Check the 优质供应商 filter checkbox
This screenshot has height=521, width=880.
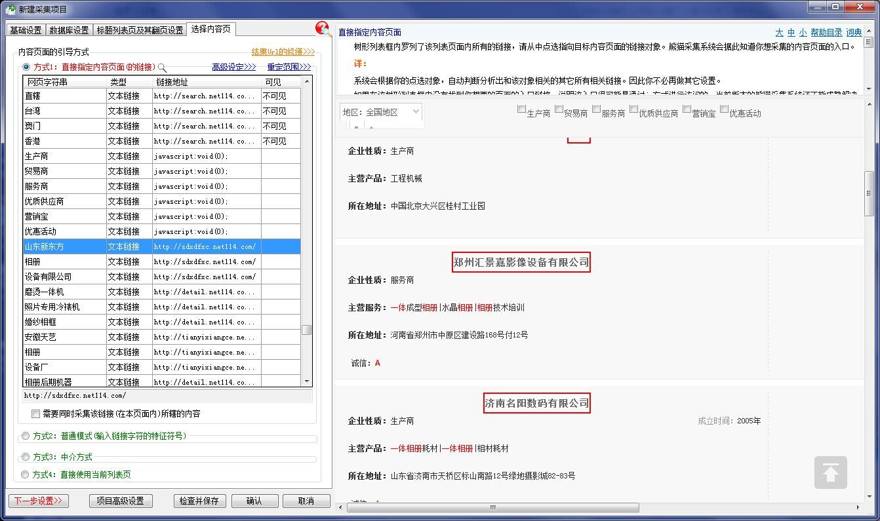point(634,110)
